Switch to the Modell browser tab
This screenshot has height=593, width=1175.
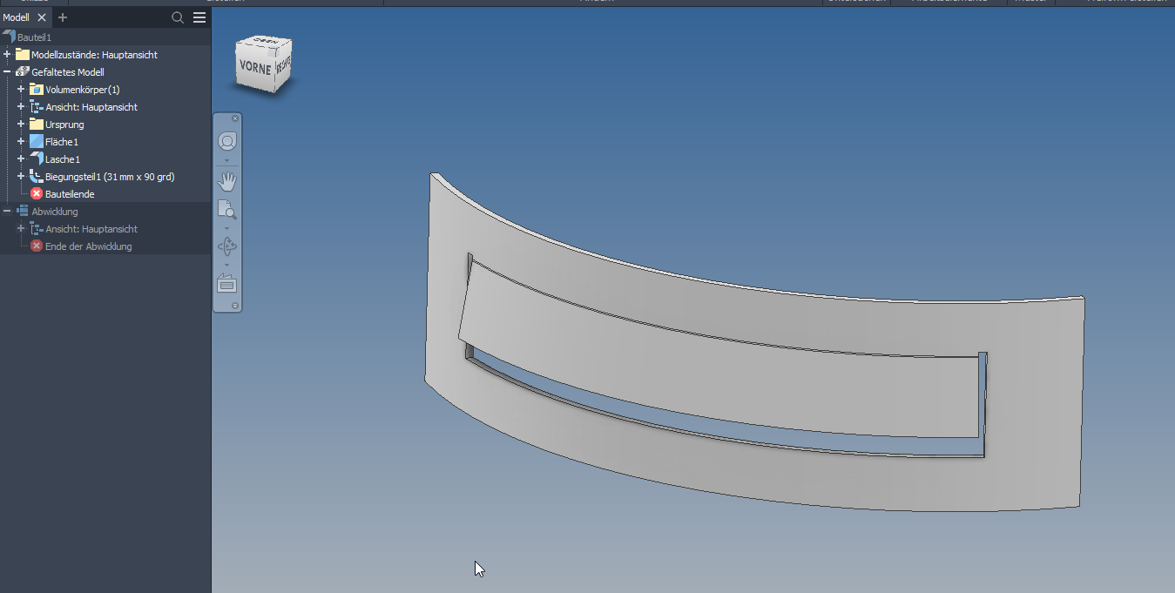(15, 17)
